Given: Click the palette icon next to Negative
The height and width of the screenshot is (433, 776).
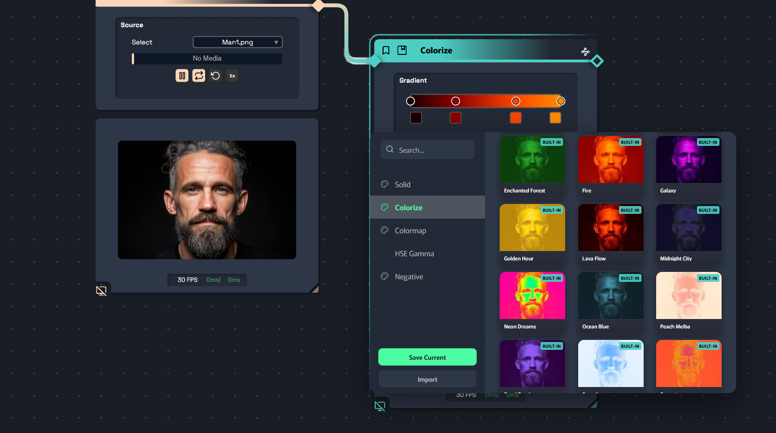Looking at the screenshot, I should 385,277.
